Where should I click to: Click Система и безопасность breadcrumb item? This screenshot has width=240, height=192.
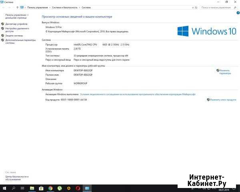(x=64, y=8)
